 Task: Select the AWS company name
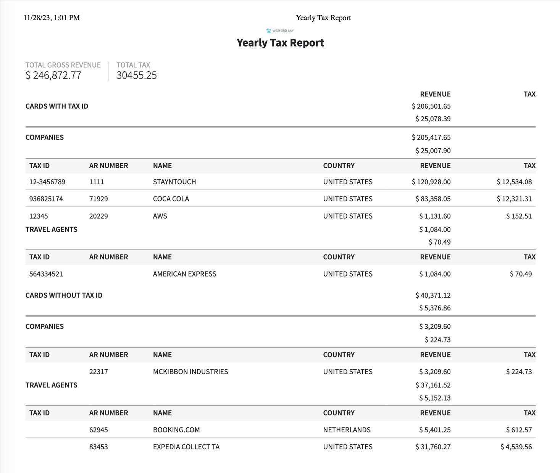(x=160, y=216)
